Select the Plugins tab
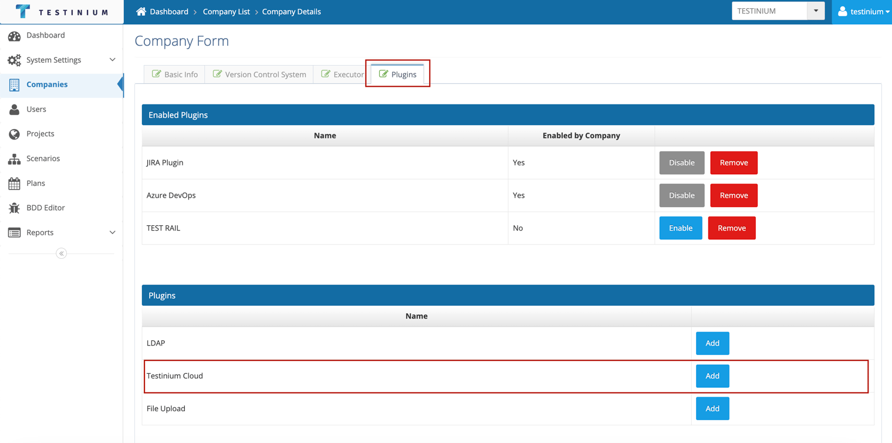Viewport: 892px width, 443px height. [x=398, y=75]
